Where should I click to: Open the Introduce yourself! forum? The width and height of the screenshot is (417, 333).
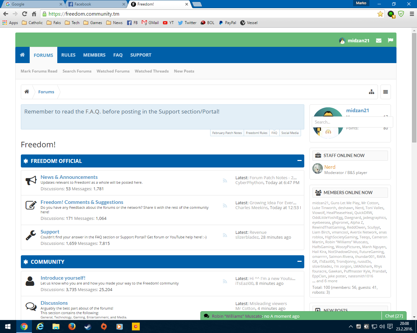[x=63, y=278]
